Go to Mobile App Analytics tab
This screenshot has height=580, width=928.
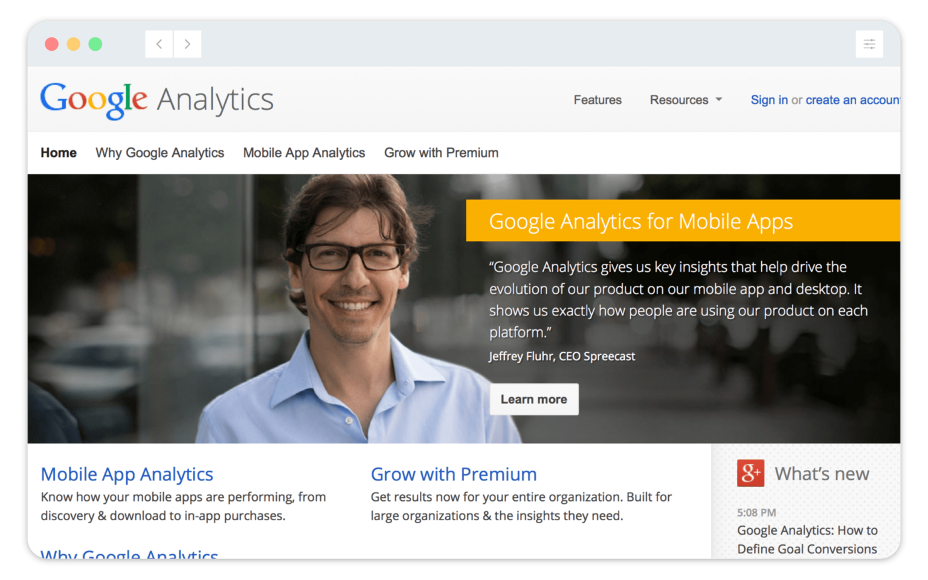coord(304,153)
